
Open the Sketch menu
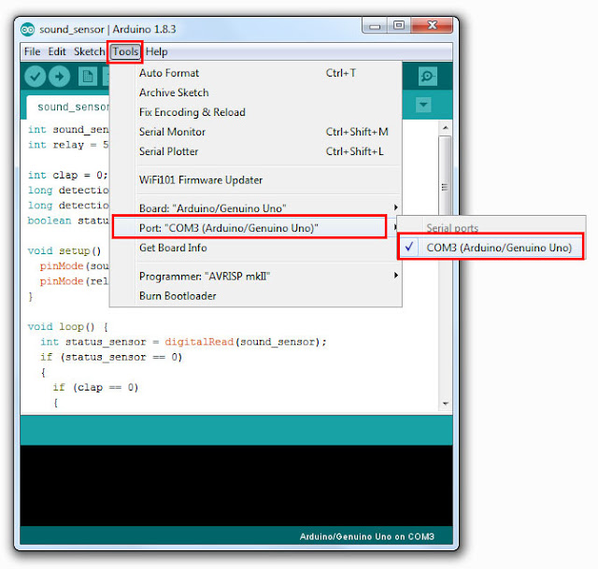[x=90, y=51]
